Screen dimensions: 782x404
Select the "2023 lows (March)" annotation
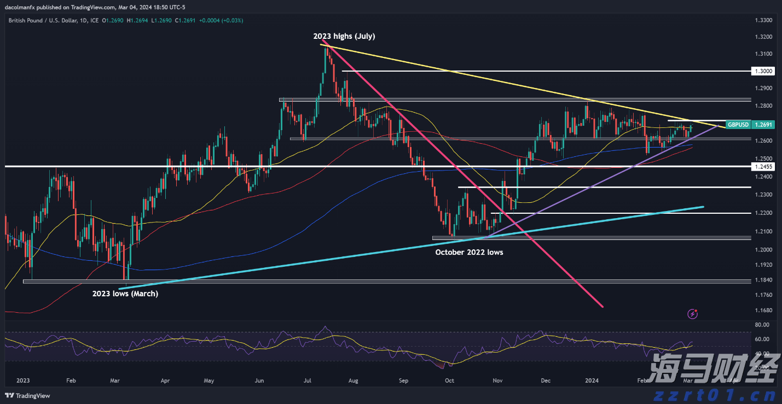(x=125, y=294)
